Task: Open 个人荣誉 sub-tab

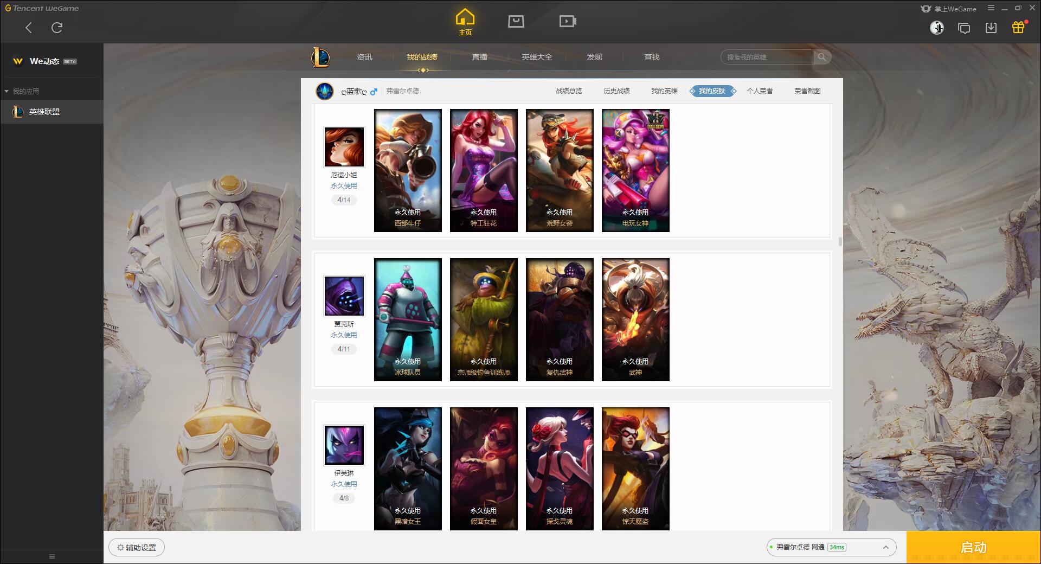Action: [x=760, y=91]
